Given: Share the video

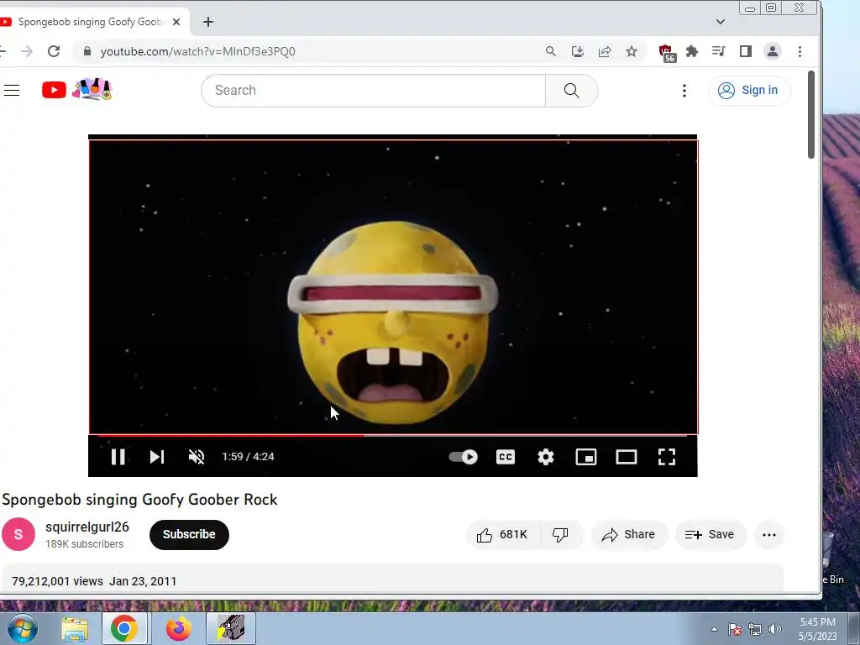Looking at the screenshot, I should point(628,535).
